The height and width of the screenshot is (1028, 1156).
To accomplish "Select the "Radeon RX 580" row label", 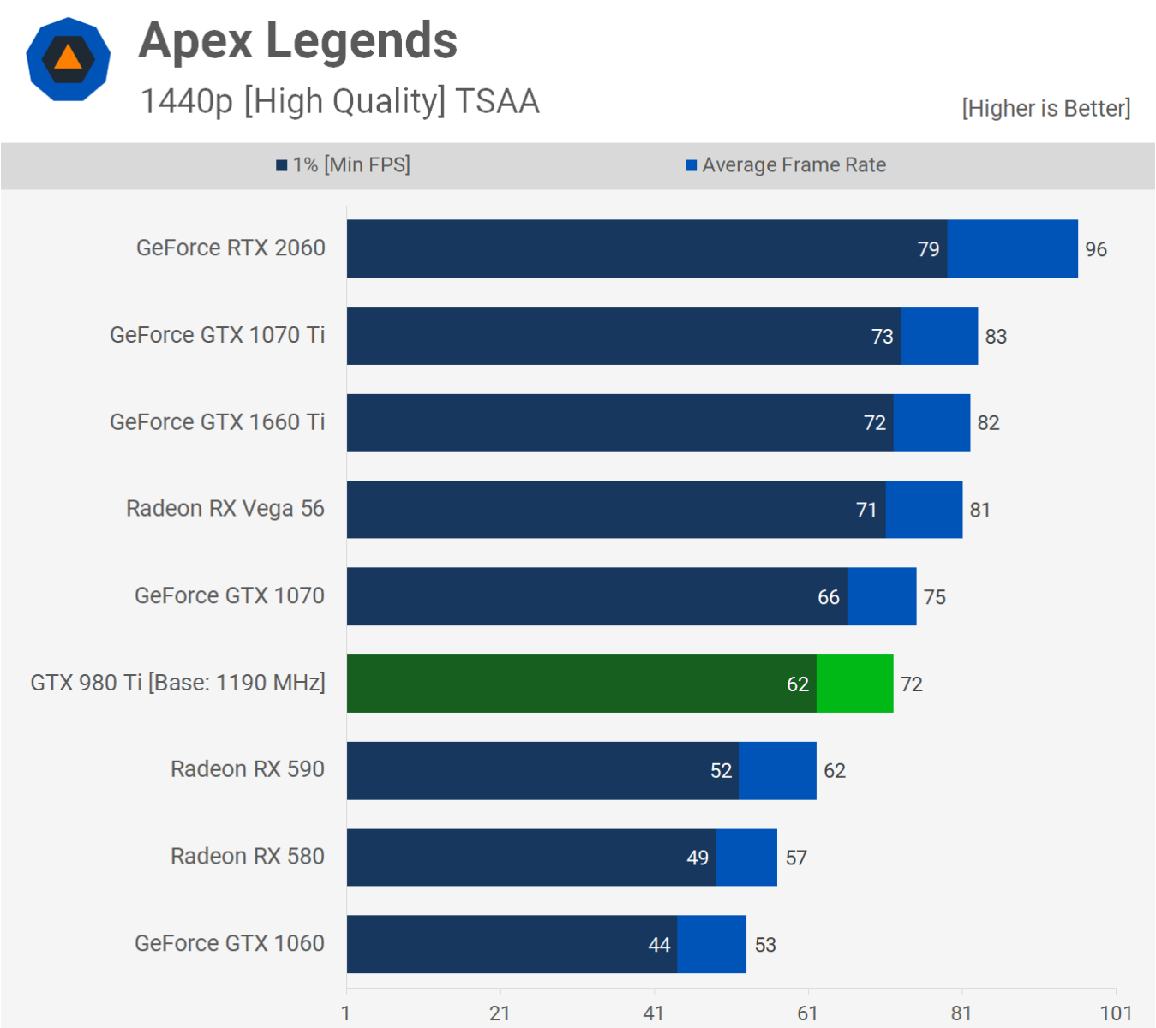I will [x=248, y=856].
